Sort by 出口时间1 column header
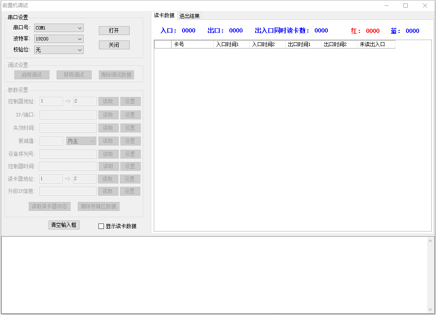This screenshot has width=436, height=315. (x=303, y=44)
